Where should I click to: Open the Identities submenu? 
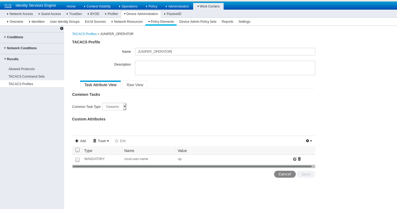pyautogui.click(x=37, y=22)
